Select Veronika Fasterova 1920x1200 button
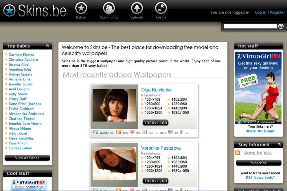 coord(155,181)
